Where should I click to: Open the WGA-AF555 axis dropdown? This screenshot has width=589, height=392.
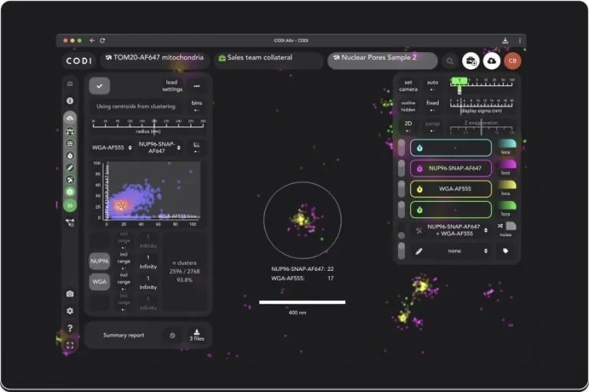tap(112, 148)
